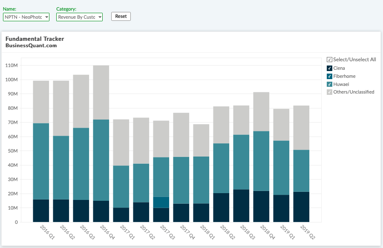Image resolution: width=383 pixels, height=248 pixels.
Task: Click the Huwaei segment of 2019 Q1 bar
Action: pyautogui.click(x=281, y=168)
